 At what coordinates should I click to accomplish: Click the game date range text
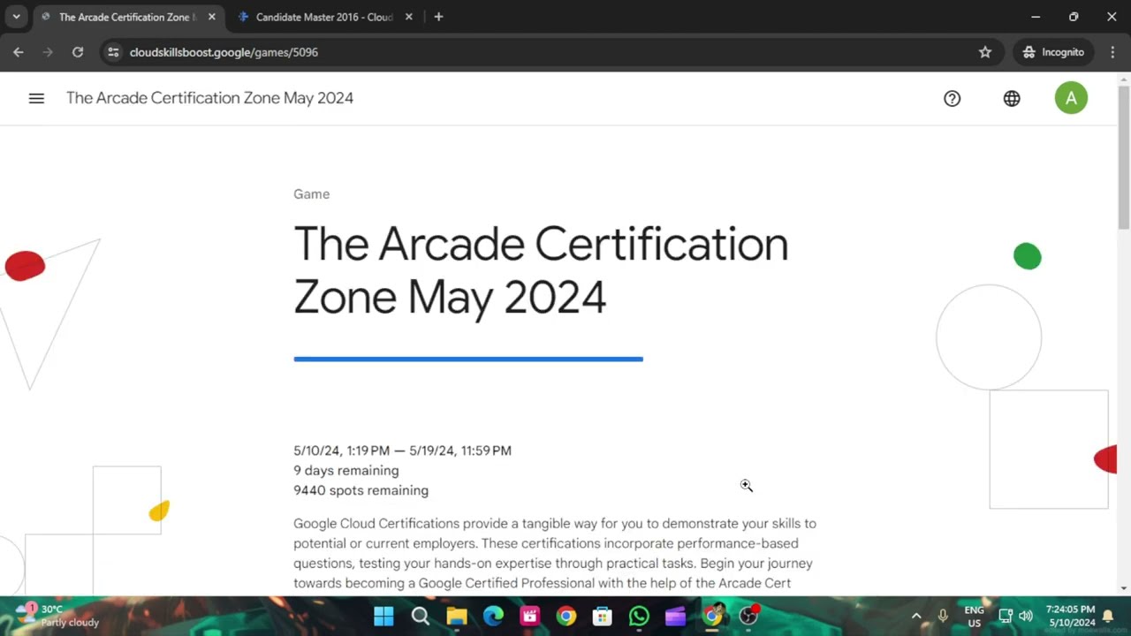[x=402, y=450]
